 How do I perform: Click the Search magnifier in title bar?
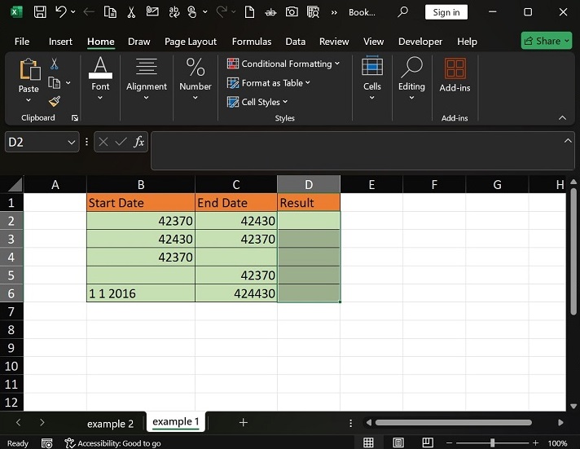pos(402,12)
